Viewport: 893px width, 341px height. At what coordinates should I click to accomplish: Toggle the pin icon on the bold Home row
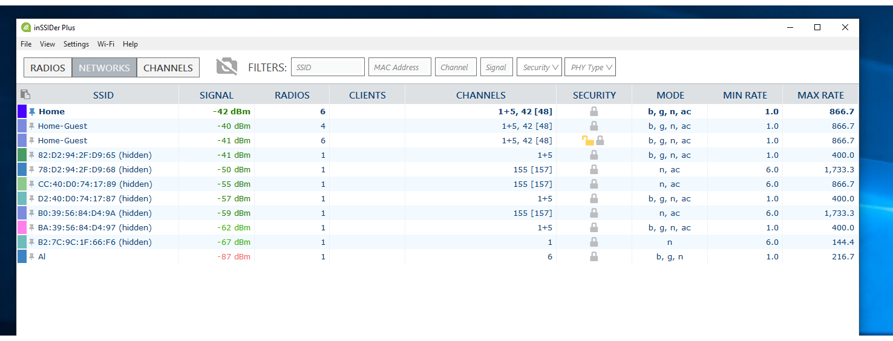tap(32, 112)
